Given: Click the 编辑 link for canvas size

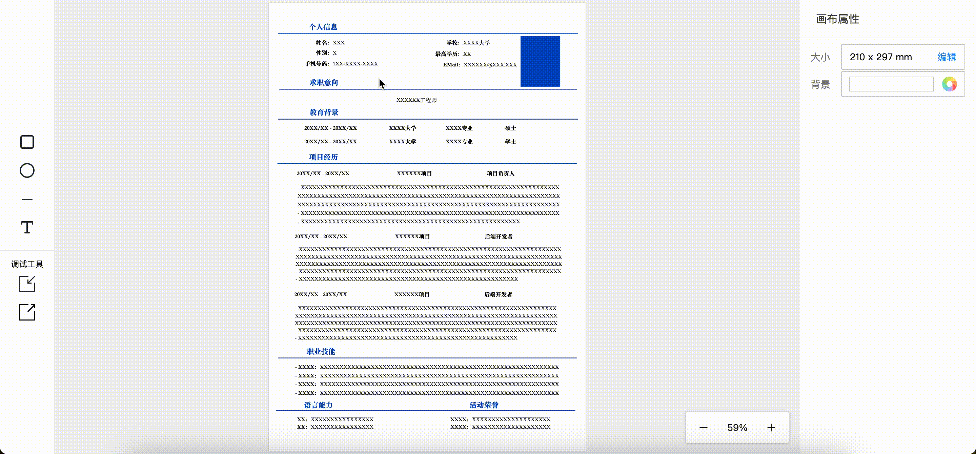Looking at the screenshot, I should (x=947, y=57).
